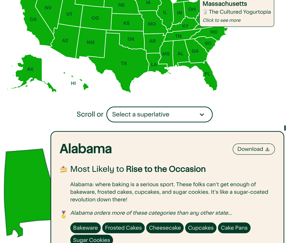Screen dimensions: 296x243
Task: Select the Frosted Cakes category tag
Action: [123, 228]
